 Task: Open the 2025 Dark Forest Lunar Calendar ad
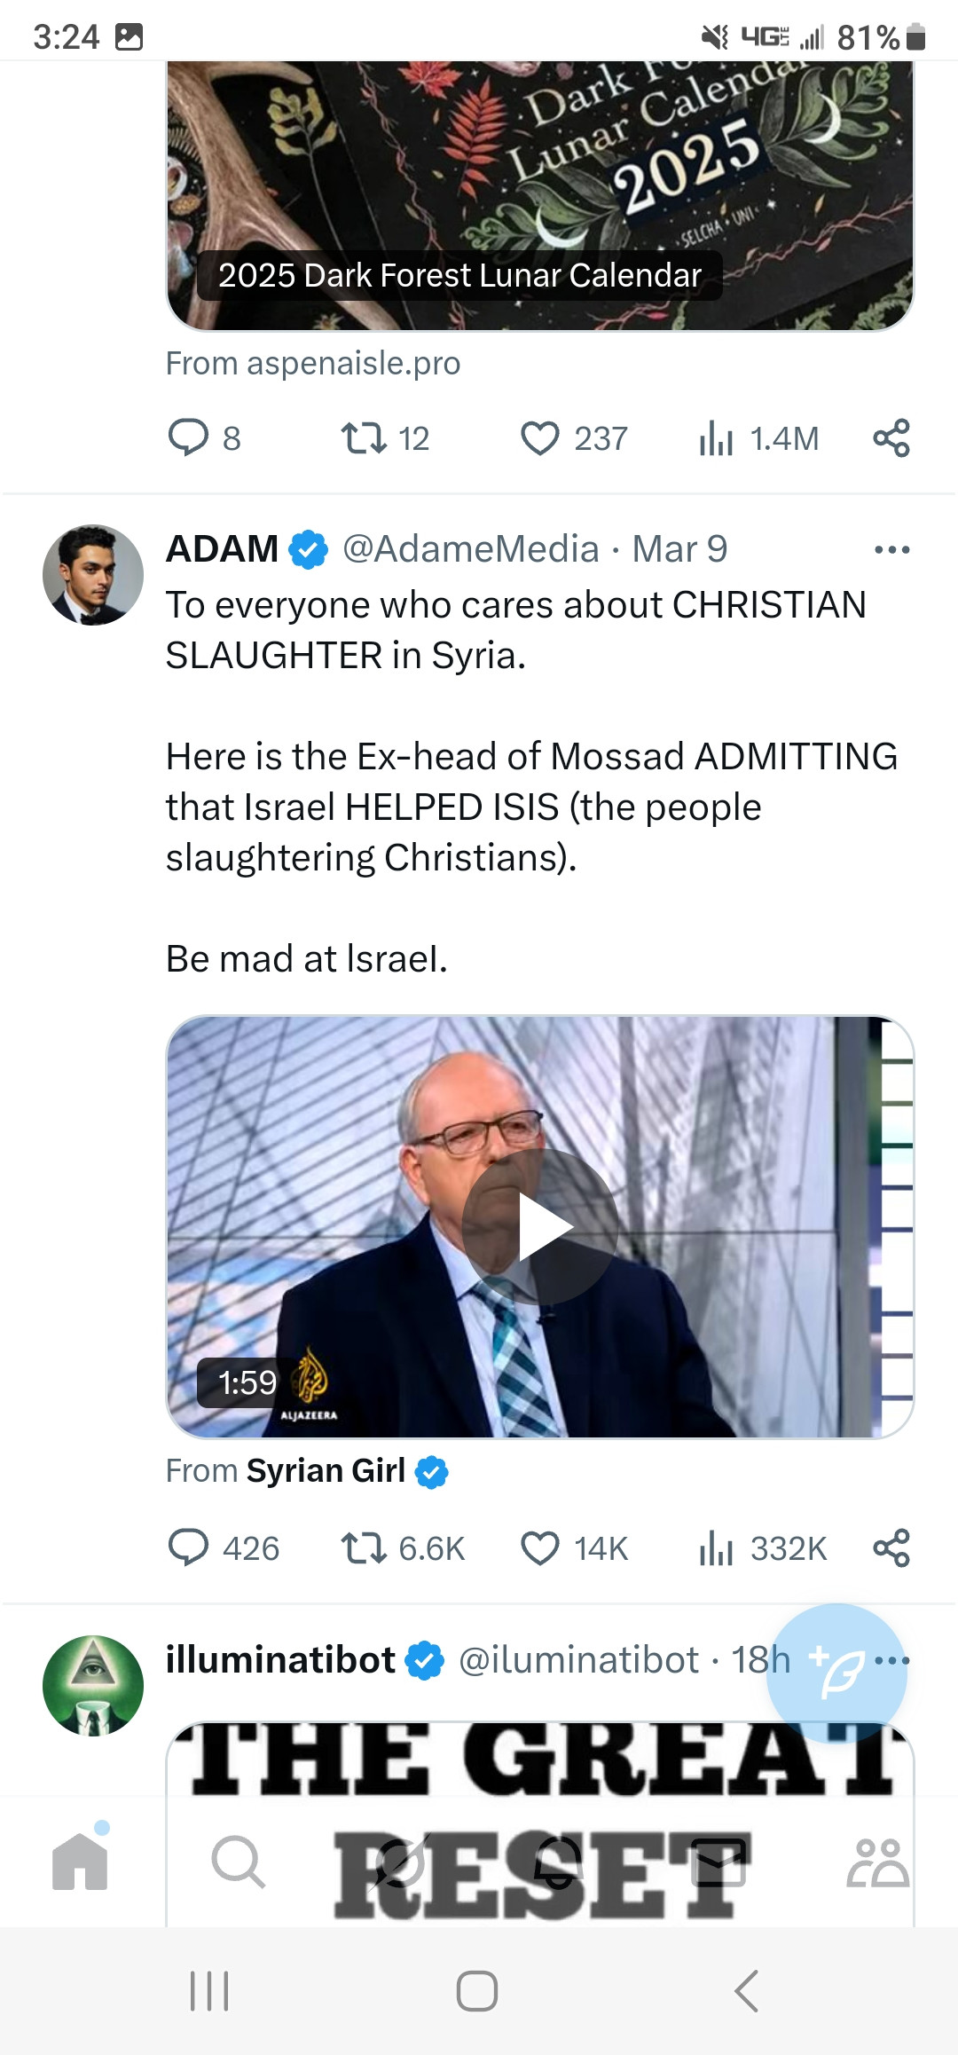(539, 195)
